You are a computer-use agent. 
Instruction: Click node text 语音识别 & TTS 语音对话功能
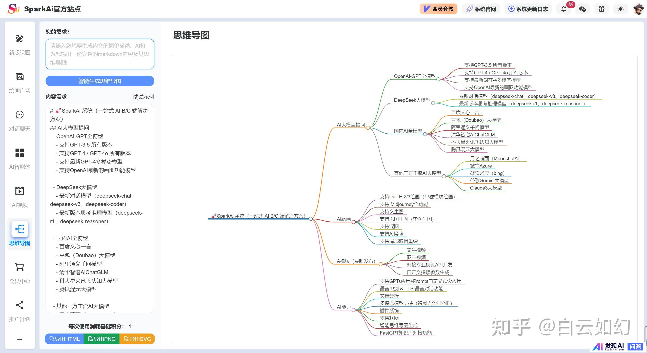coord(411,289)
